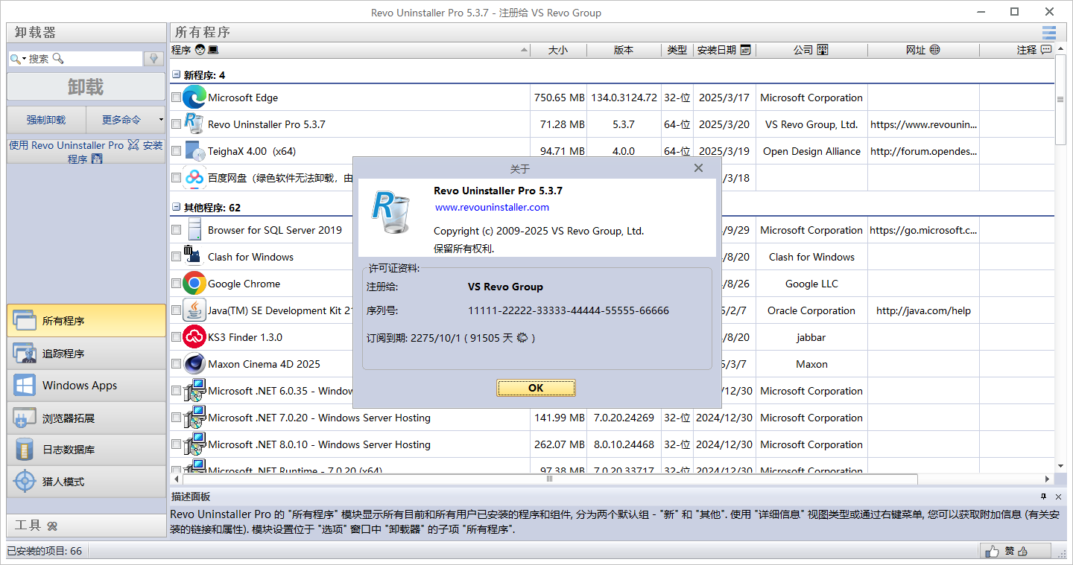
Task: Tick the Clash for Windows checkbox
Action: click(176, 257)
